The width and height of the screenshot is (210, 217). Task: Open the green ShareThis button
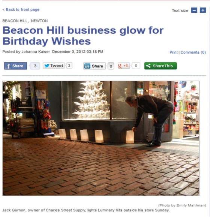coord(160,66)
